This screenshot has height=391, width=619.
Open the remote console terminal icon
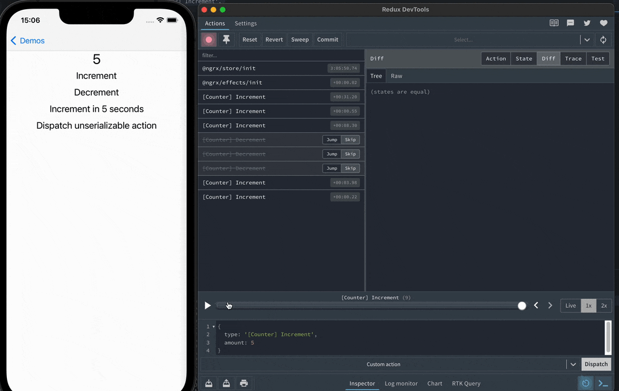pyautogui.click(x=603, y=383)
